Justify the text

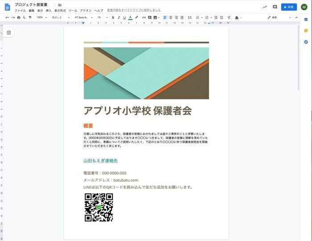click(x=182, y=17)
